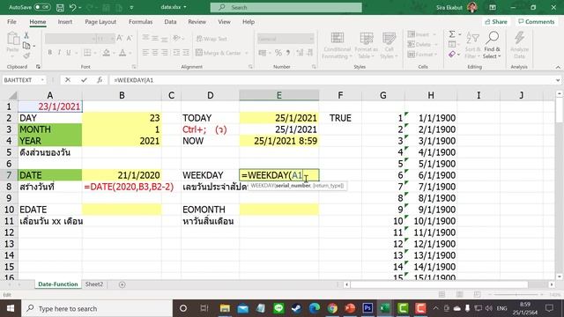Toggle the AutoSave switch
Screen dimensions: 564x317
pyautogui.click(x=41, y=7)
